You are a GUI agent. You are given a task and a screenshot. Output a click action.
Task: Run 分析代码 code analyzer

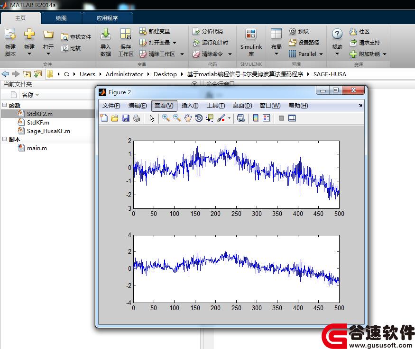208,31
